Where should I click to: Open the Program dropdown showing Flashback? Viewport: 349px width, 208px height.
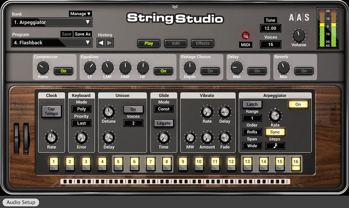(52, 43)
